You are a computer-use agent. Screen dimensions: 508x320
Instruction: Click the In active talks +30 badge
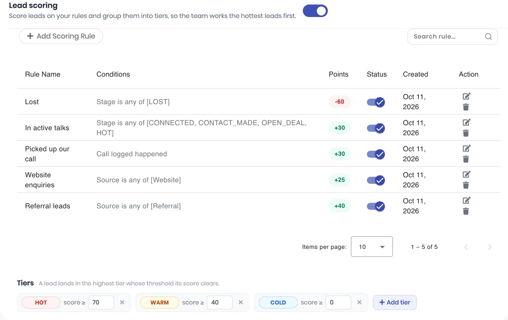pyautogui.click(x=339, y=128)
